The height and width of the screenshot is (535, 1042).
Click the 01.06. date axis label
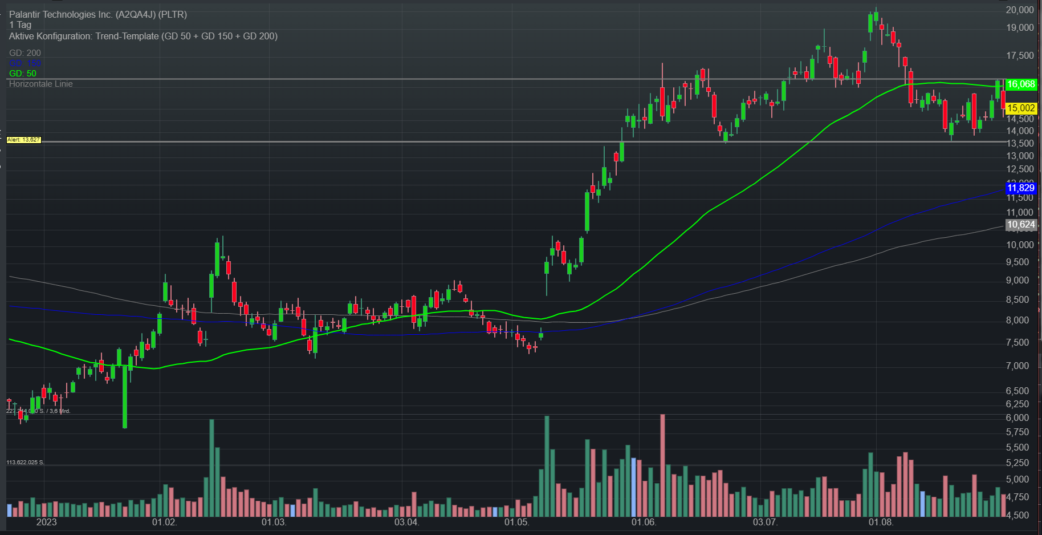pos(644,522)
